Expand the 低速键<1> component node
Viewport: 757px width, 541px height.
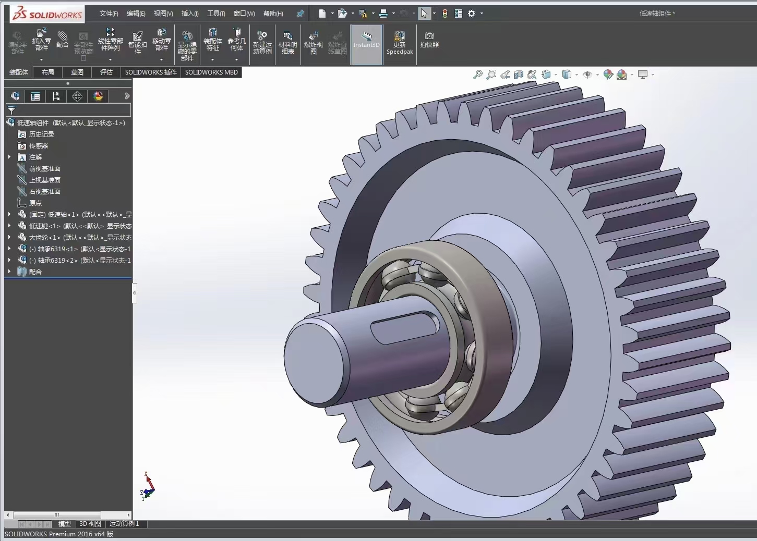click(9, 226)
